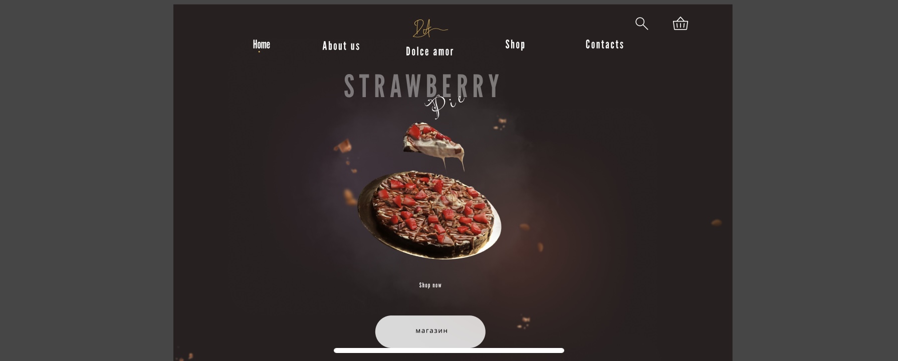Open the About us page
This screenshot has width=898, height=361.
341,46
